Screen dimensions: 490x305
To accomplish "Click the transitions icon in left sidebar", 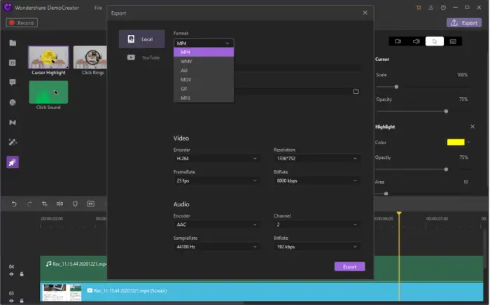I will (x=13, y=122).
